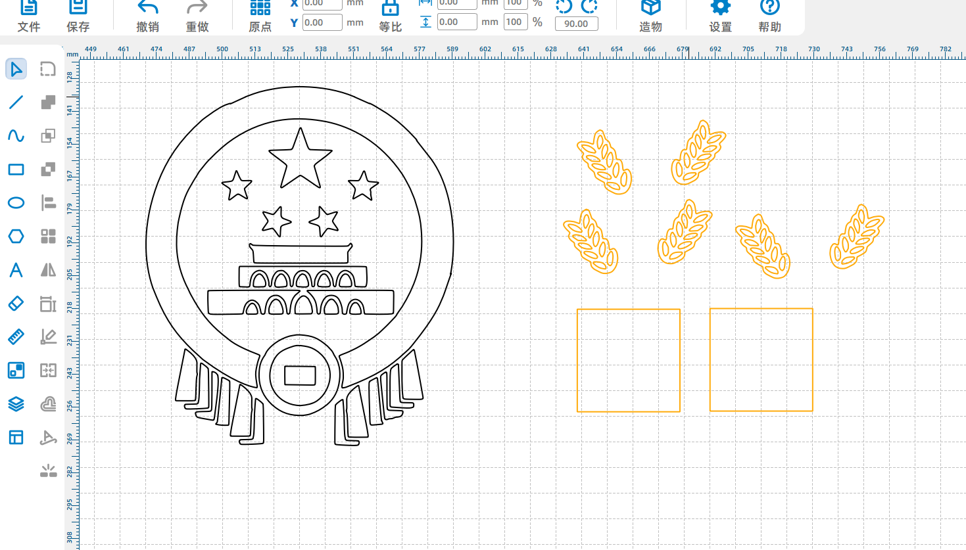966x550 pixels.
Task: Choose the straight line drawing tool
Action: click(16, 103)
